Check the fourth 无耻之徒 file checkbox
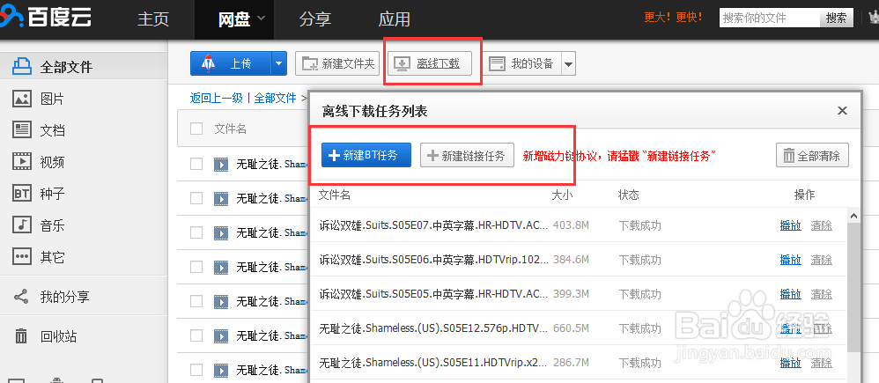The height and width of the screenshot is (383, 879). point(196,267)
